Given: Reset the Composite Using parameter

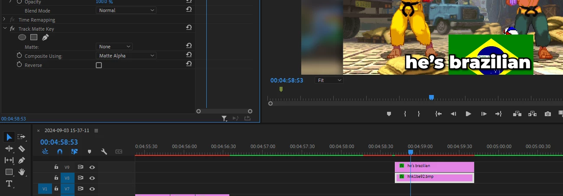Looking at the screenshot, I should [x=189, y=55].
